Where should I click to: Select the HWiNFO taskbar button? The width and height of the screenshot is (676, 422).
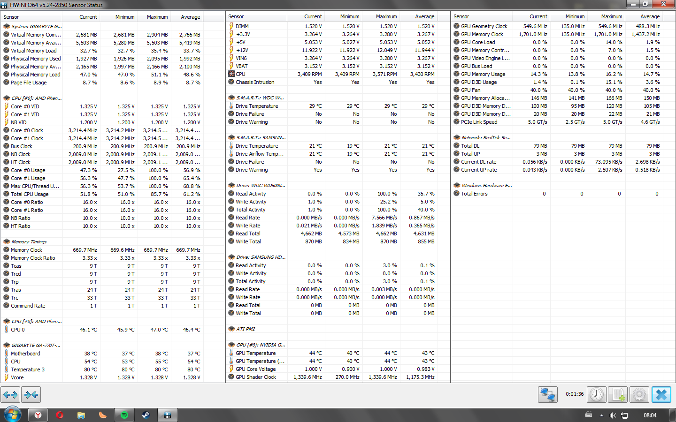[x=168, y=415]
